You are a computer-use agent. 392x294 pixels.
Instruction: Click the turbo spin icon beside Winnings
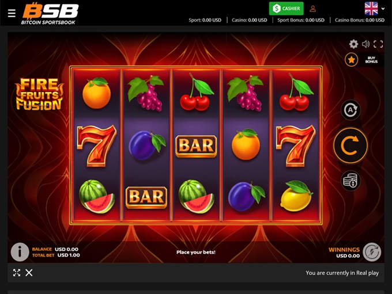372,252
